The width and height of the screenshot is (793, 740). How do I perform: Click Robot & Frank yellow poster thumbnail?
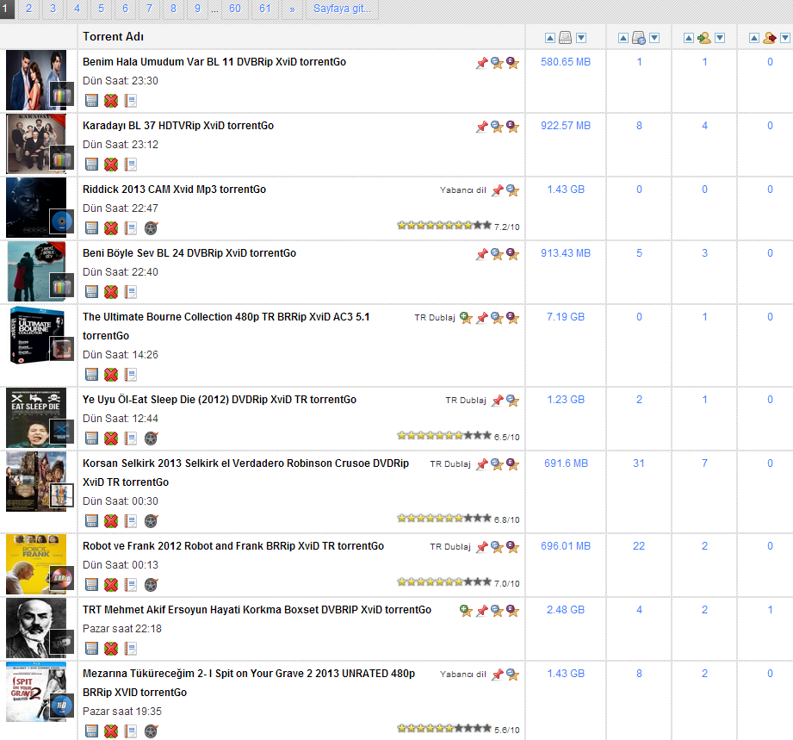click(x=36, y=564)
